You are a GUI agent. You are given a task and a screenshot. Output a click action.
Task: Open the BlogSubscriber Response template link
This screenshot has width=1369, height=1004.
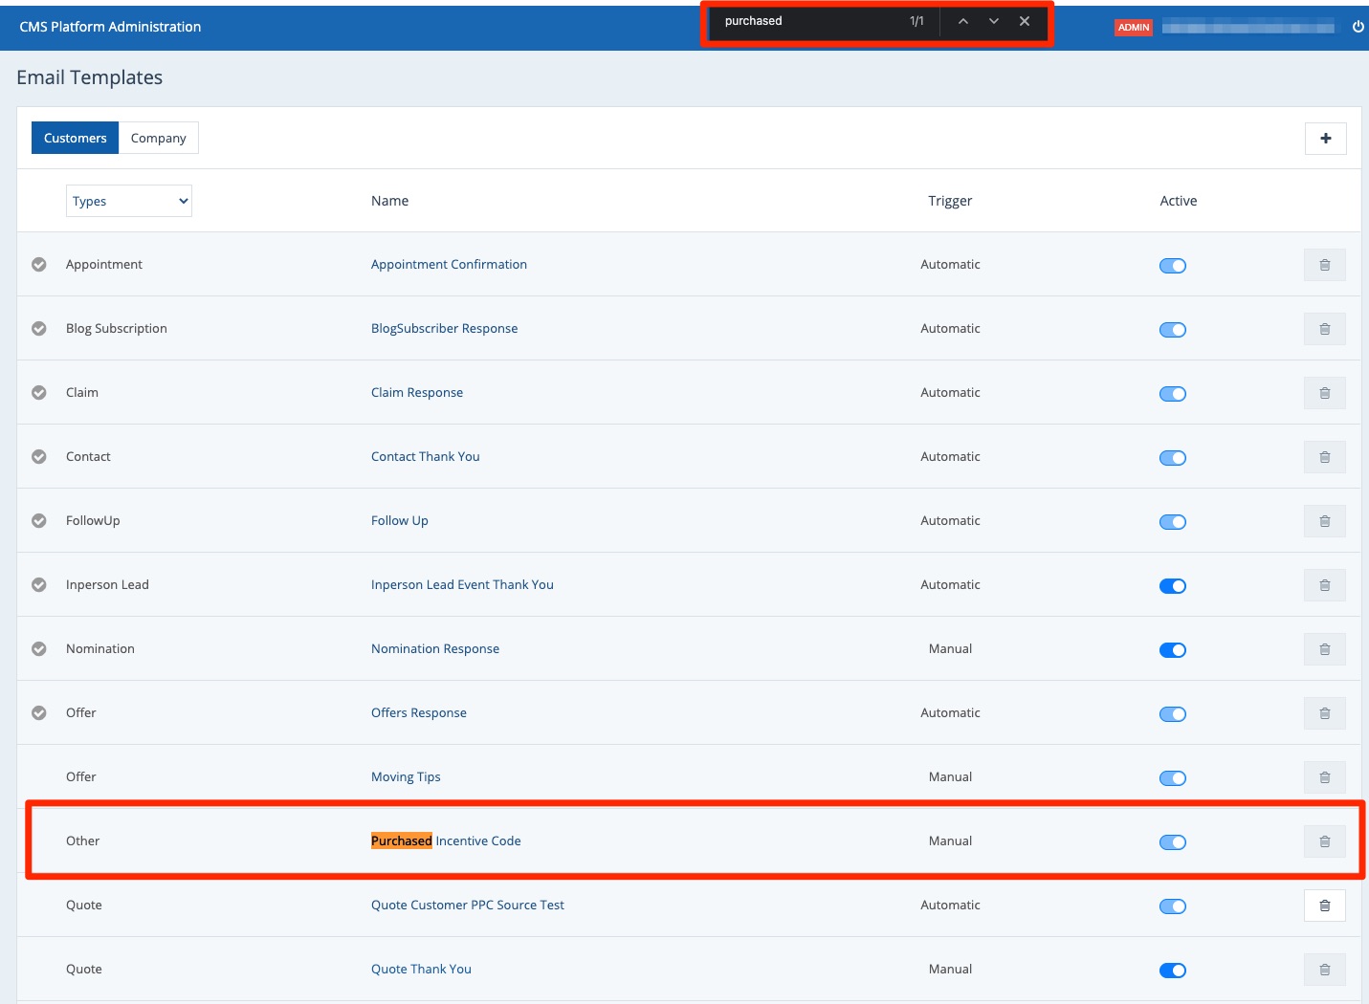[x=444, y=328]
